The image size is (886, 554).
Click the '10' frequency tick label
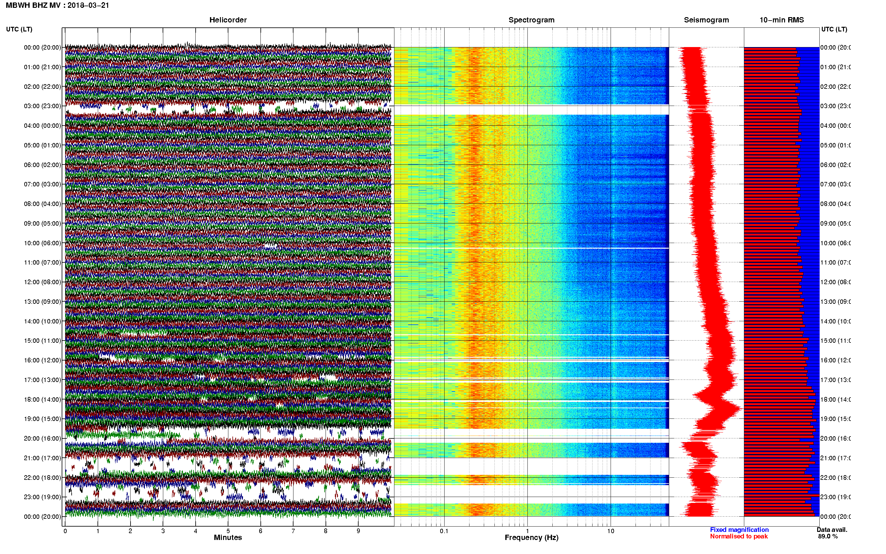pyautogui.click(x=611, y=531)
